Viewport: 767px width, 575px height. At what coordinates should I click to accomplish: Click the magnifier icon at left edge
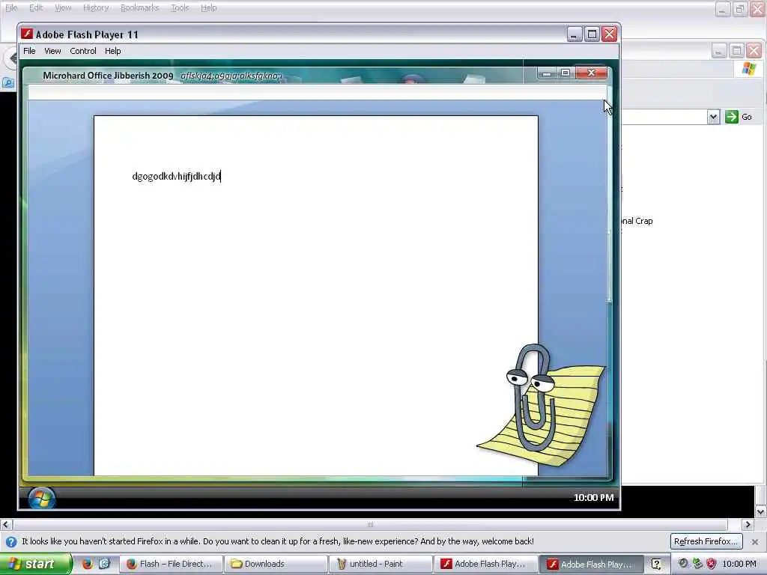(x=8, y=82)
